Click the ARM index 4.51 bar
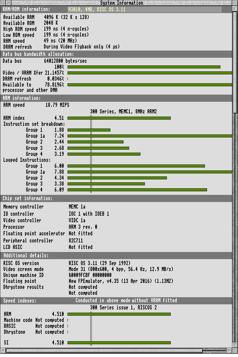 (119, 118)
